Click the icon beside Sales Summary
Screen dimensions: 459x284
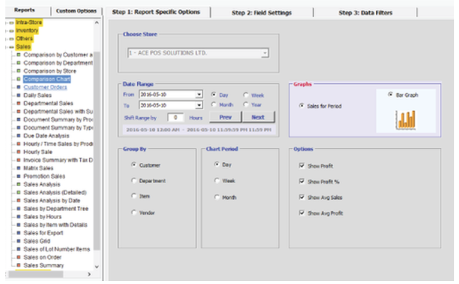pyautogui.click(x=19, y=266)
